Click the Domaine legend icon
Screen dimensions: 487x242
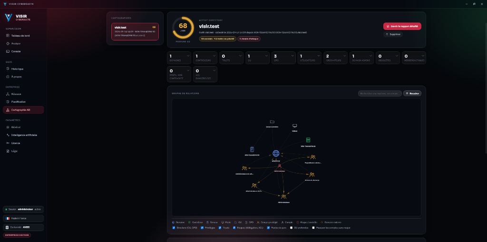(173, 223)
